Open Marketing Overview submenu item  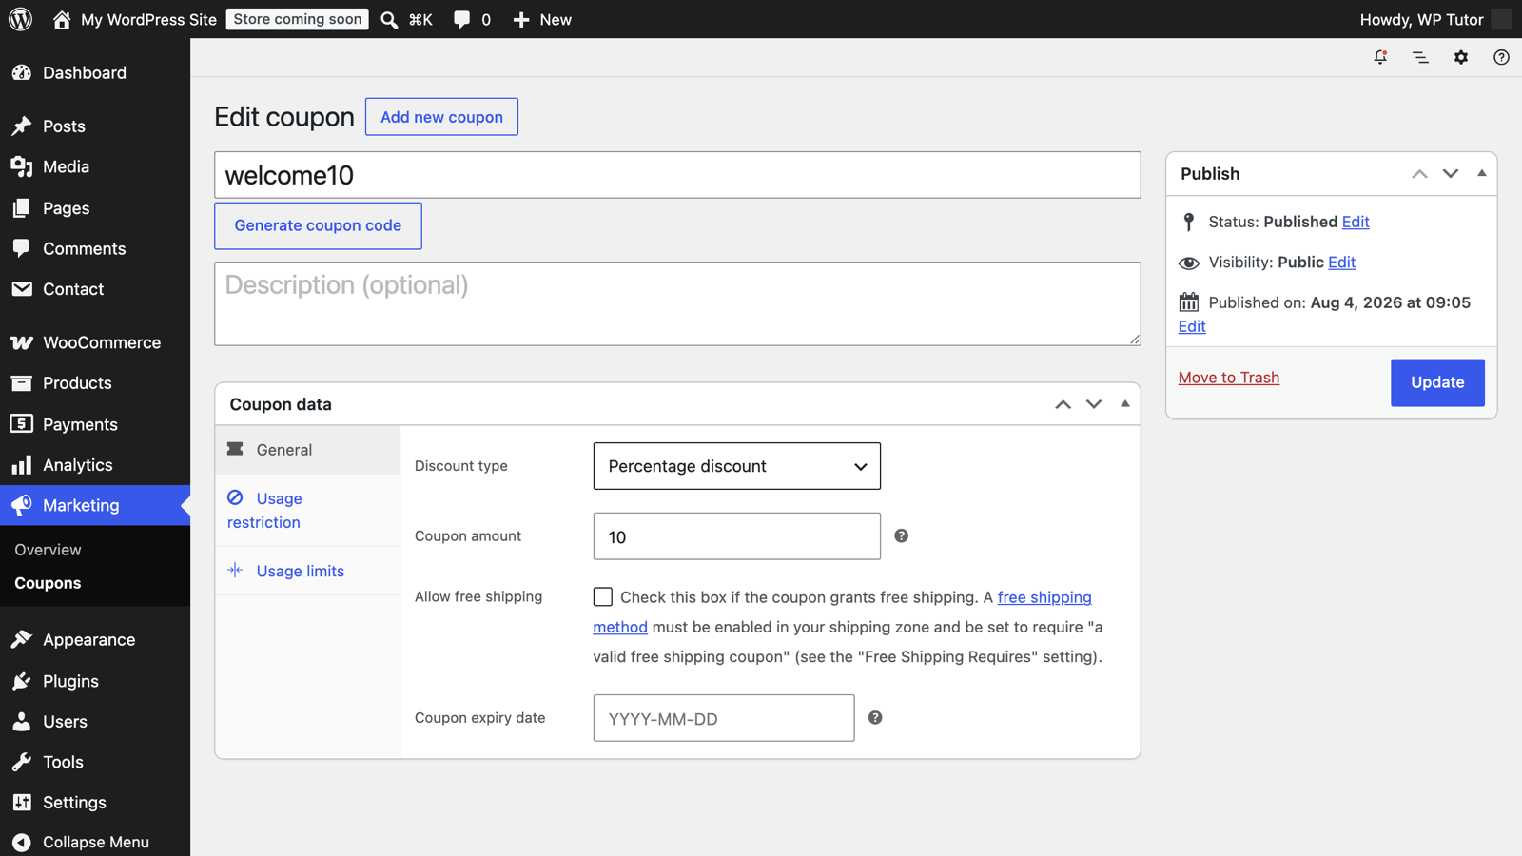[48, 550]
